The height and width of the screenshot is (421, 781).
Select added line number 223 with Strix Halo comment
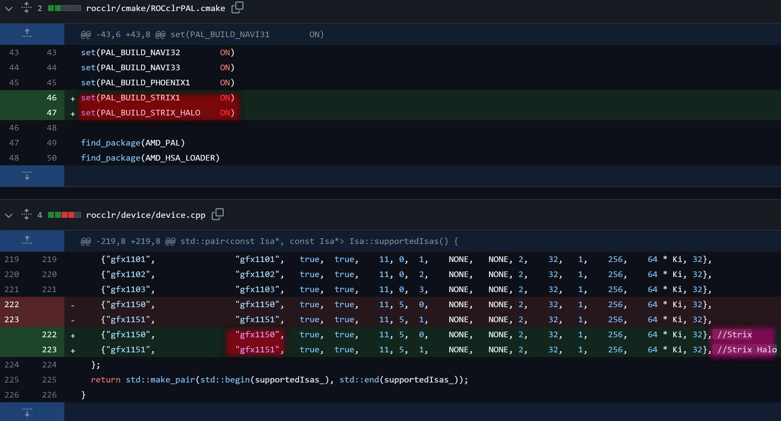(49, 349)
